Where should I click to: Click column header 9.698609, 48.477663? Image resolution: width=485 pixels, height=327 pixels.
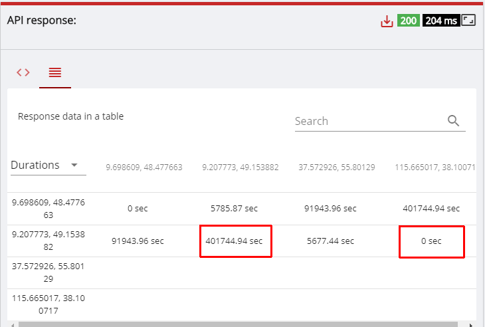coord(144,167)
